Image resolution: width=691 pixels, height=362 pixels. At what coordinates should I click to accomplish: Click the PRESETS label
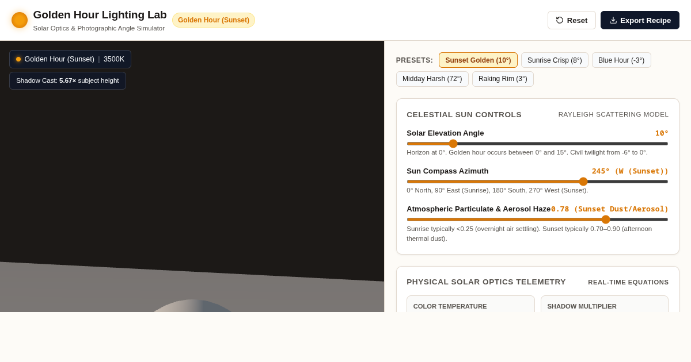[x=415, y=60]
